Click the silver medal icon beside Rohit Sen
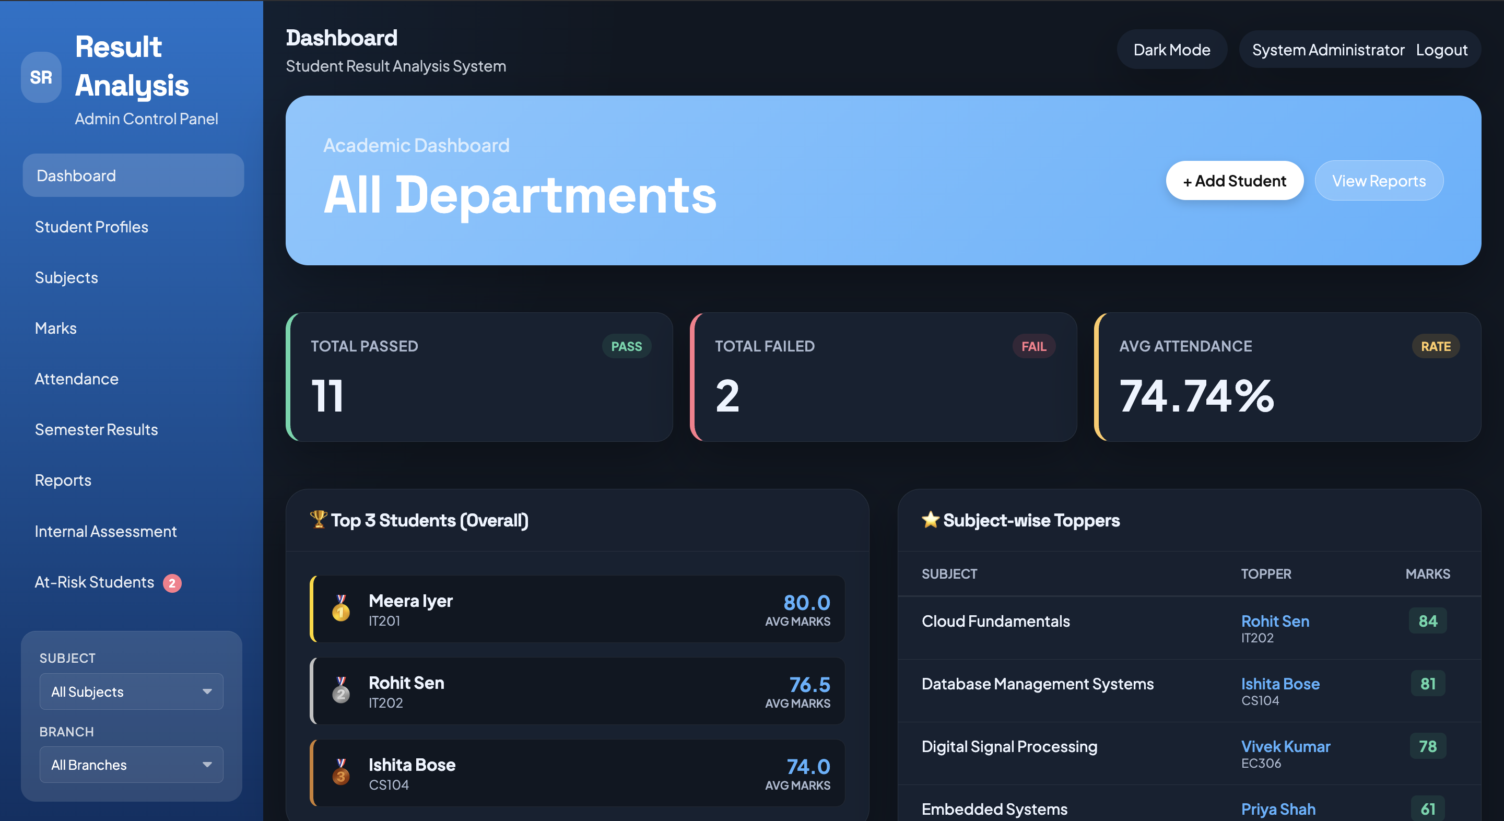This screenshot has height=821, width=1504. pos(341,690)
